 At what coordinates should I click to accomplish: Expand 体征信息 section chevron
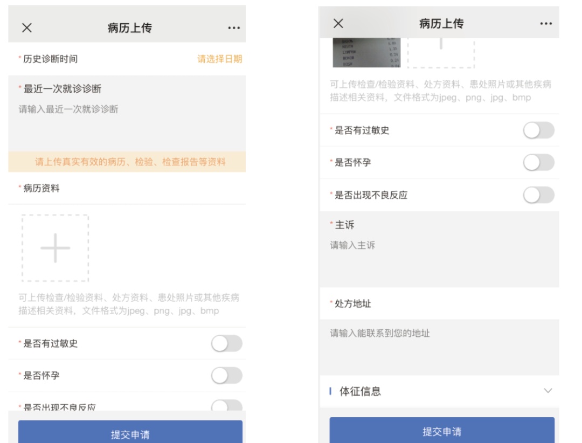[548, 391]
